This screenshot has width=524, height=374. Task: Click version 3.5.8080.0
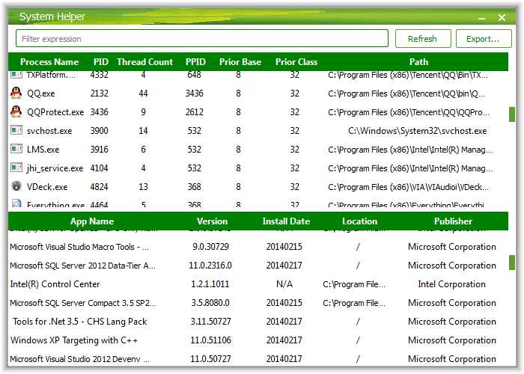210,303
